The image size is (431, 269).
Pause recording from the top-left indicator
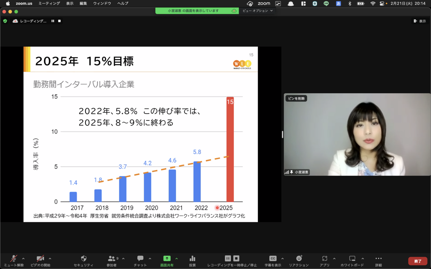click(x=53, y=21)
